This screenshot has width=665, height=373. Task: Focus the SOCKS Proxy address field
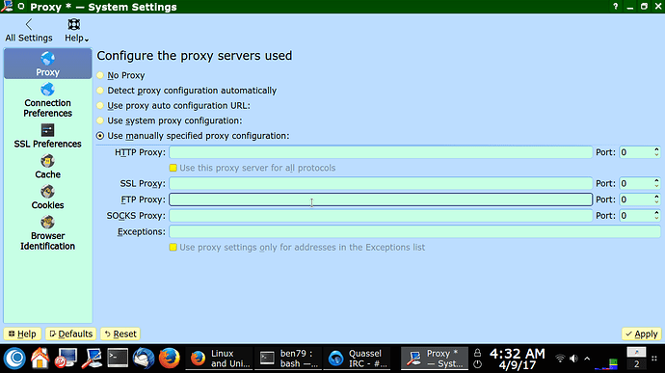381,216
